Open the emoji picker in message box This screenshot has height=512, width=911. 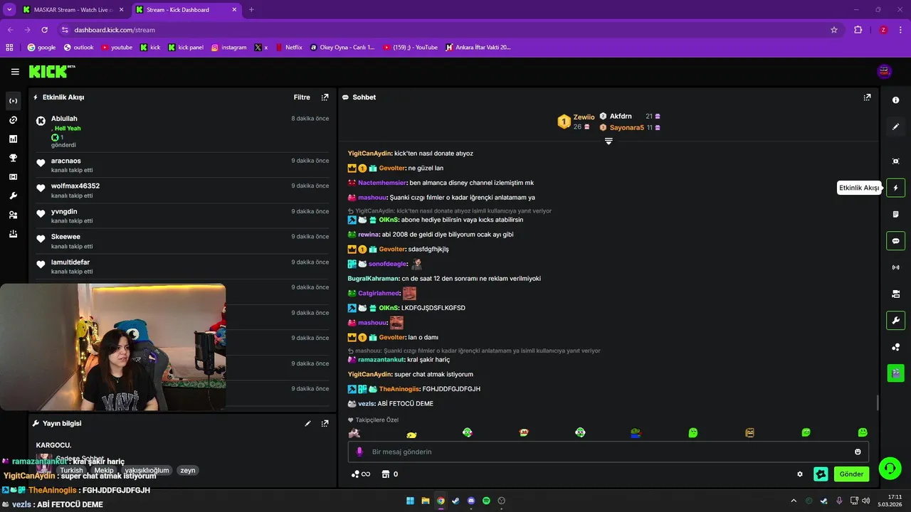coord(858,452)
